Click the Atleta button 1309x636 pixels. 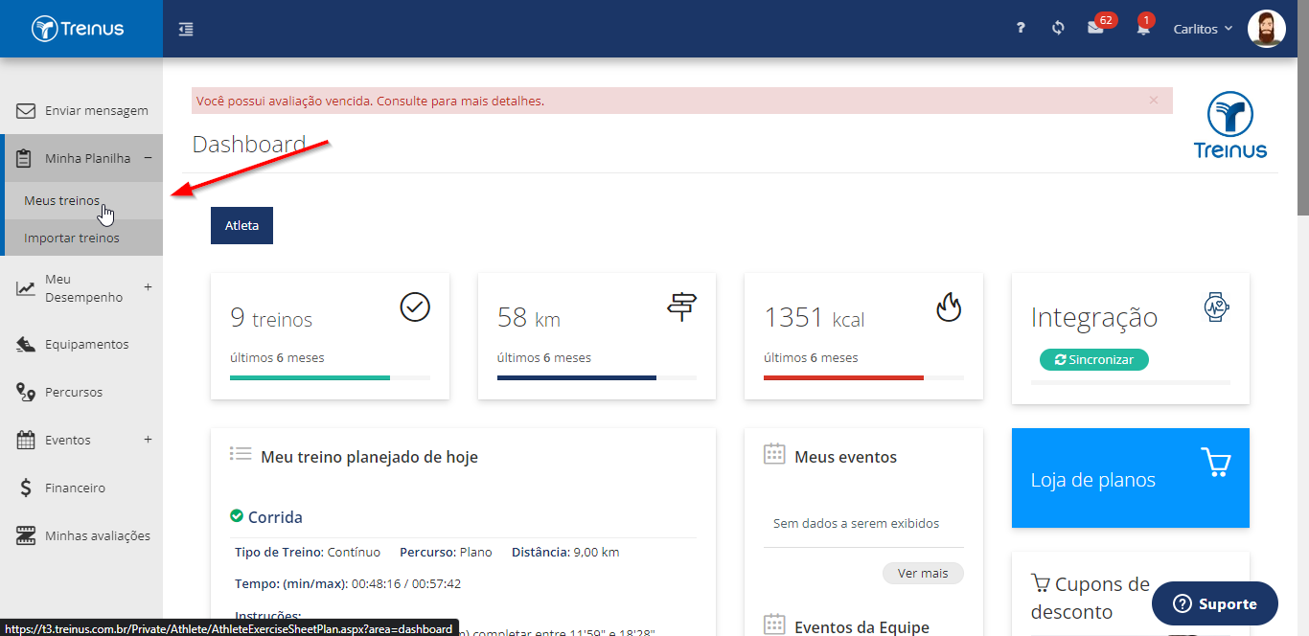pyautogui.click(x=241, y=225)
